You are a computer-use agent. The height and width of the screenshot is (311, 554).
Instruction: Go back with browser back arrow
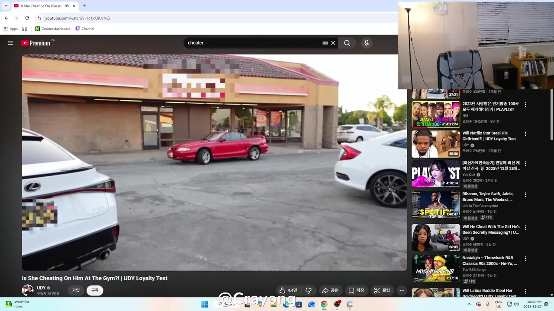coord(6,18)
